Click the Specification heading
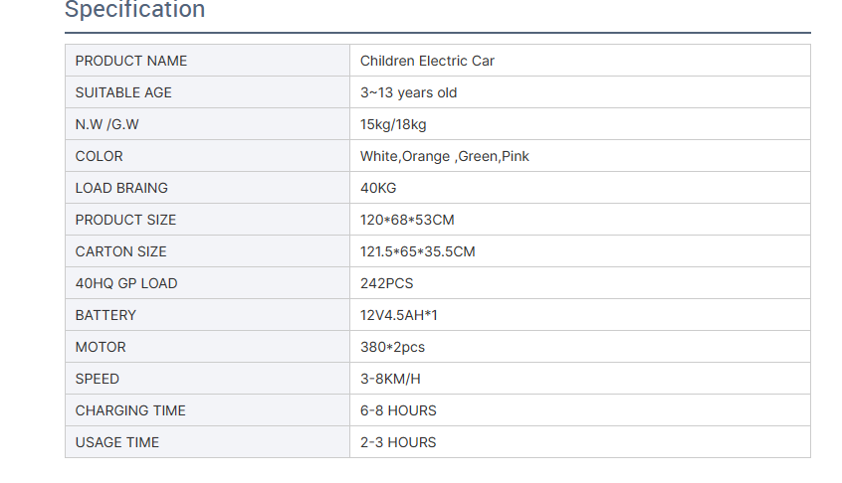The width and height of the screenshot is (842, 483). pyautogui.click(x=134, y=10)
